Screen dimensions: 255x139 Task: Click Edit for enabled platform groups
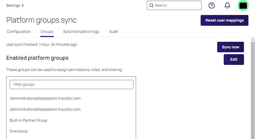(x=234, y=59)
